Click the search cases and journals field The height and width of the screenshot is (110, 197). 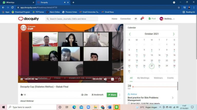pos(72,19)
